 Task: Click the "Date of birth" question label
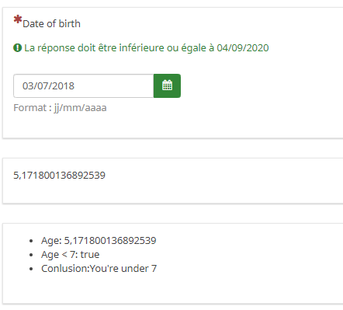point(51,23)
